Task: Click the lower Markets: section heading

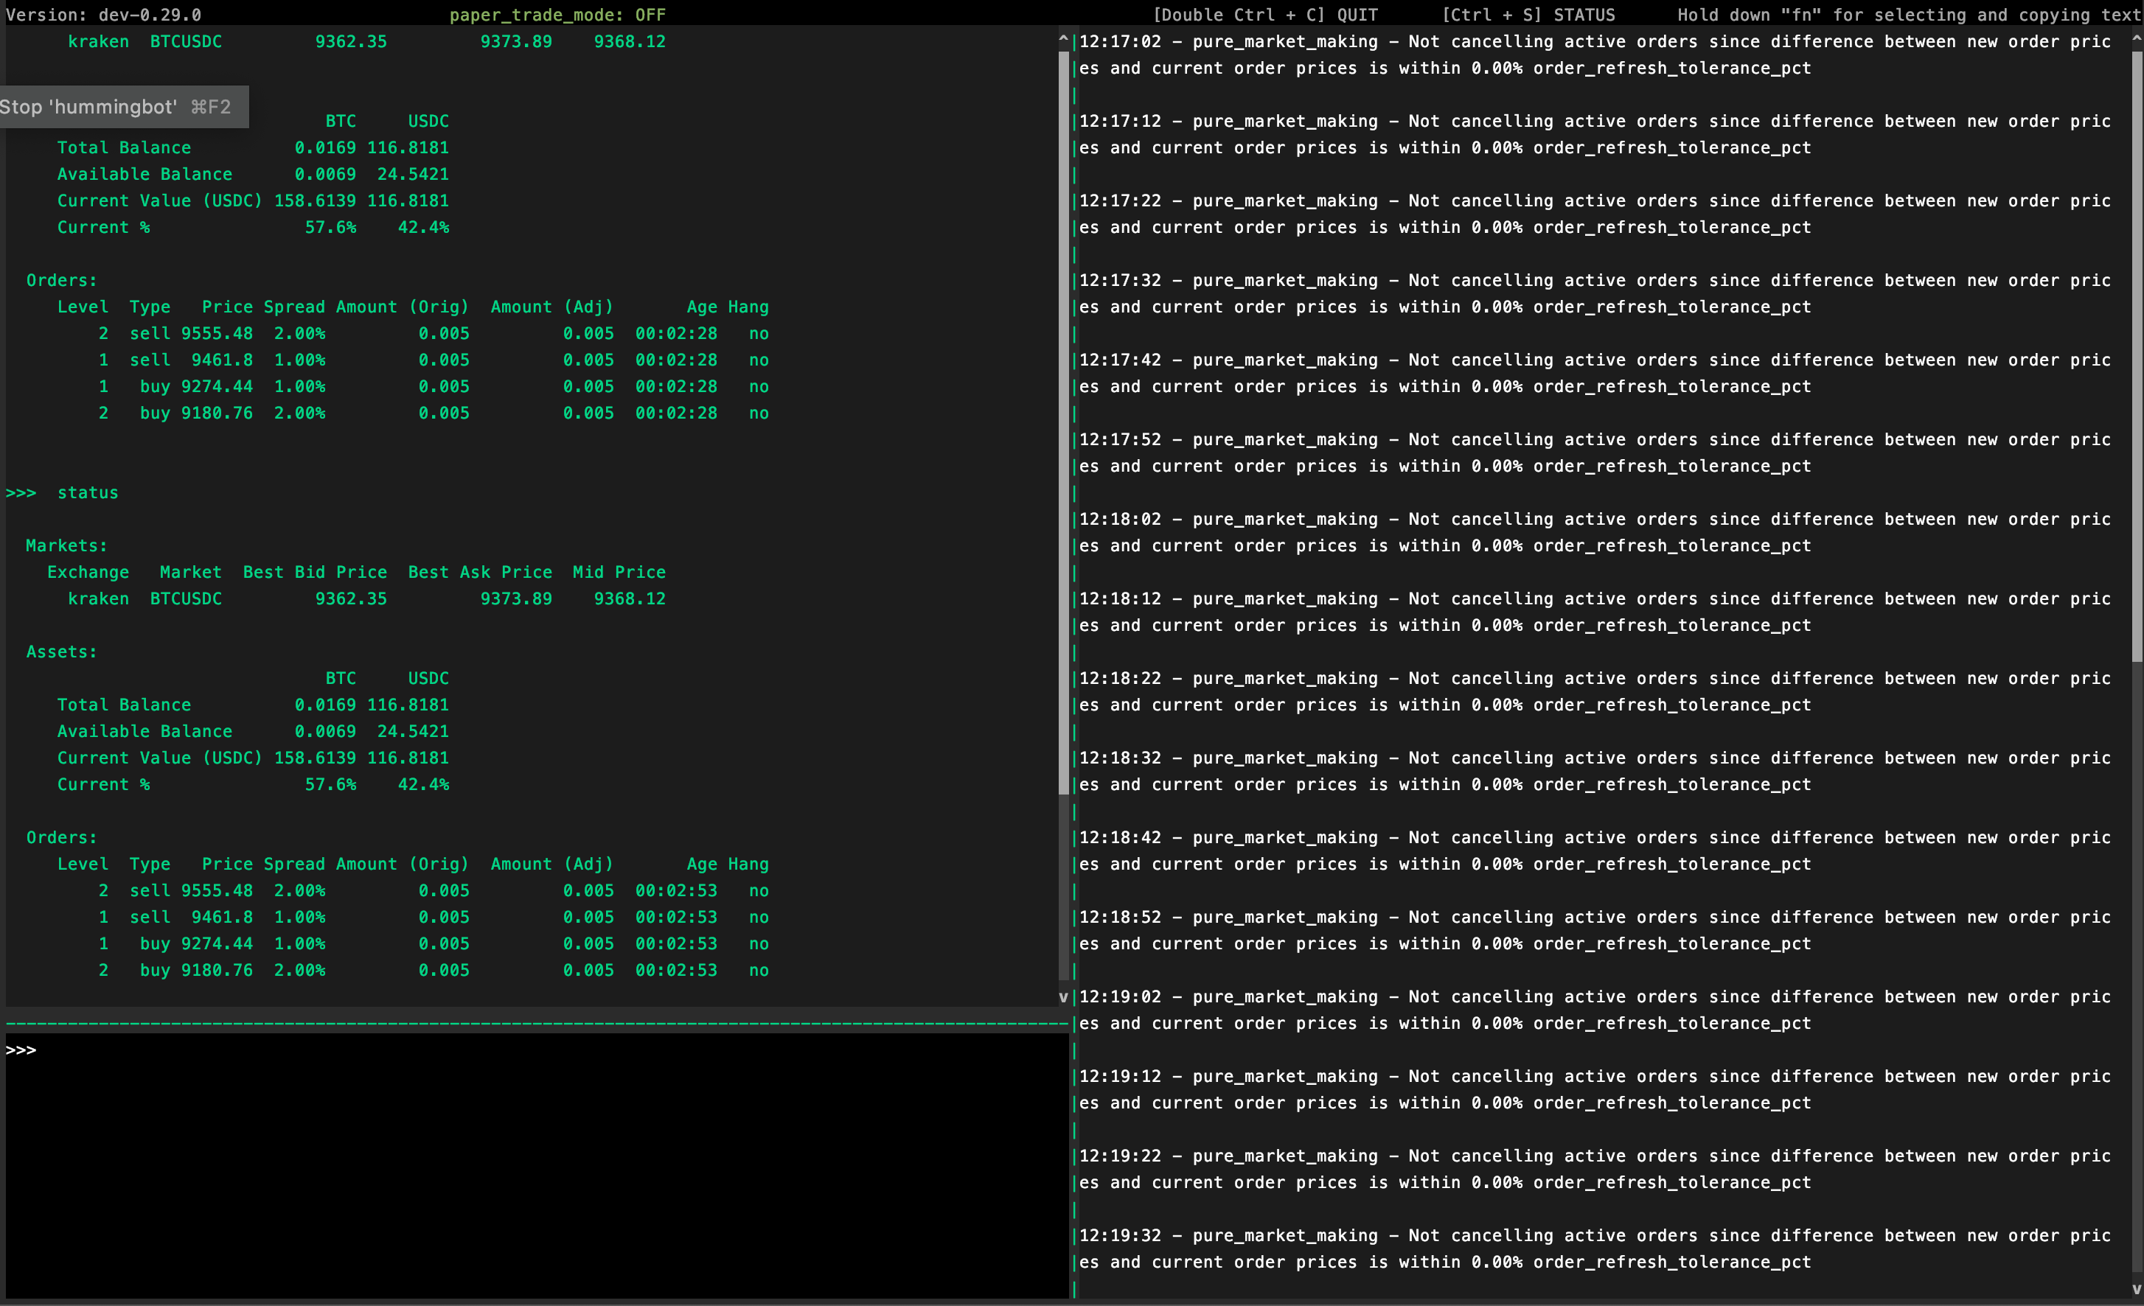Action: click(x=66, y=545)
